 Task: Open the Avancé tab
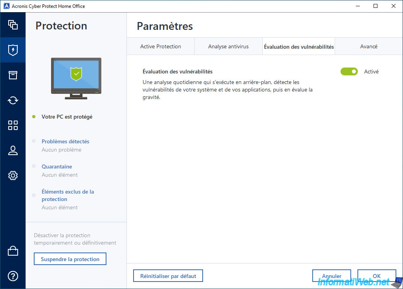[x=368, y=46]
